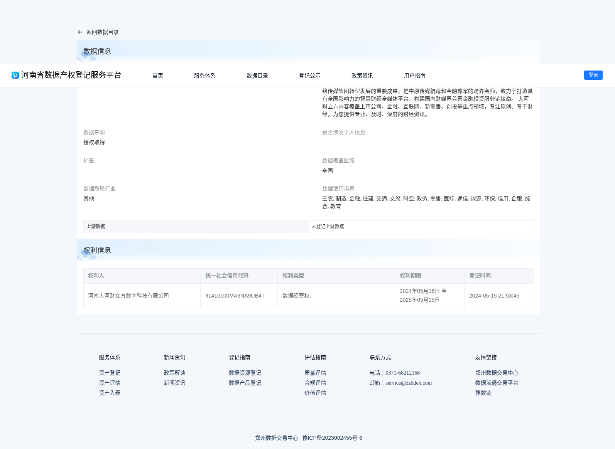The image size is (615, 449).
Task: Open footer link 质量评估
Action: 315,373
